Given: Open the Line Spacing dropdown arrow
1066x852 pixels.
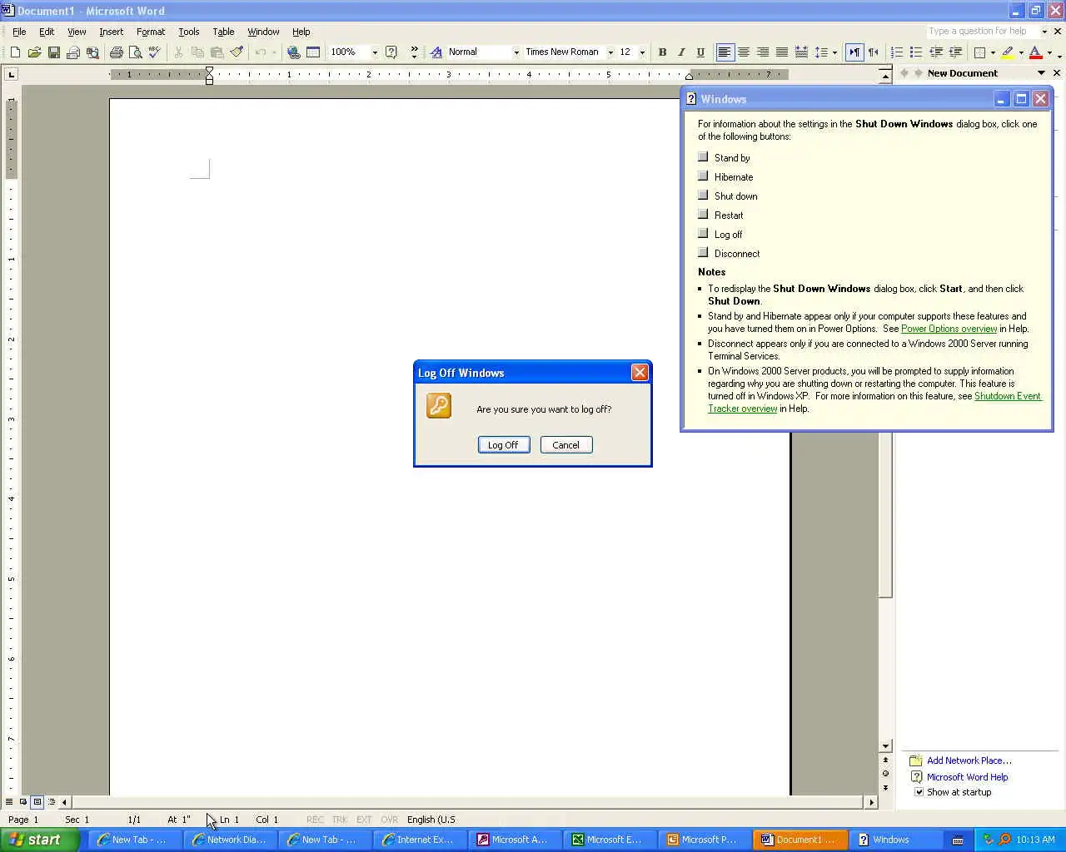Looking at the screenshot, I should (x=834, y=52).
